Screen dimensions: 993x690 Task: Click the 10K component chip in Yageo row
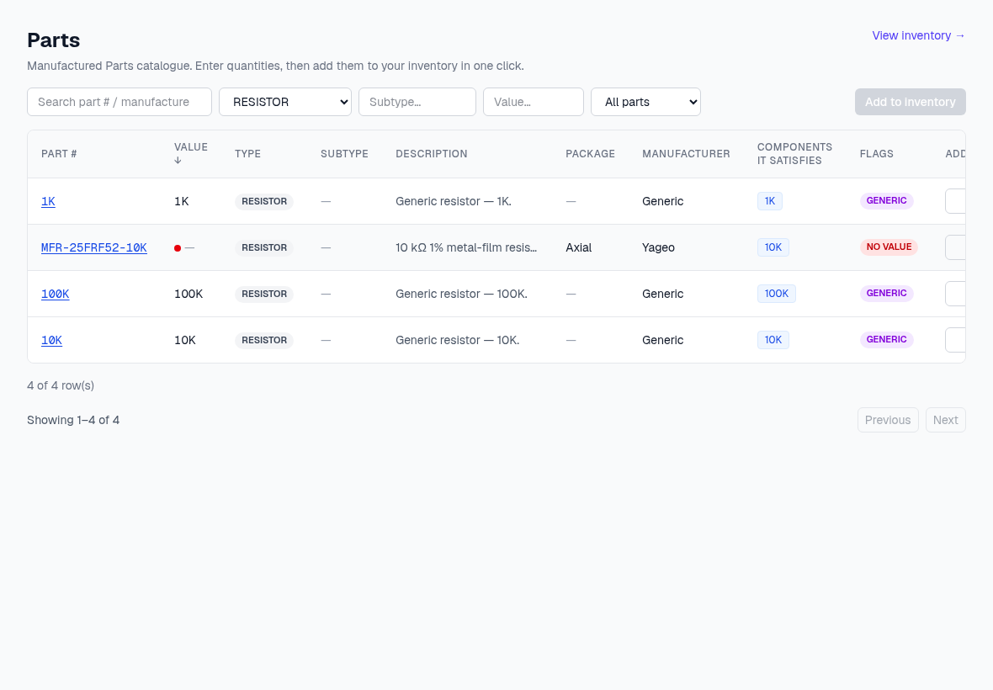coord(773,247)
